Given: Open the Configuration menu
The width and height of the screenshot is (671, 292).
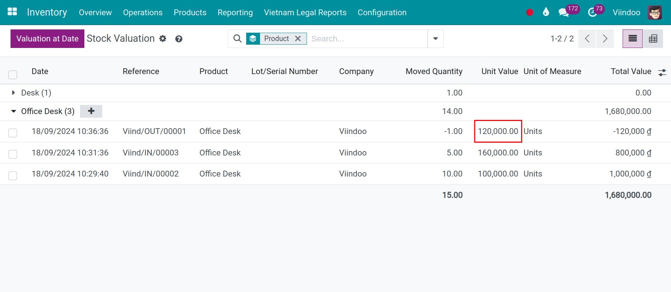Looking at the screenshot, I should [382, 12].
